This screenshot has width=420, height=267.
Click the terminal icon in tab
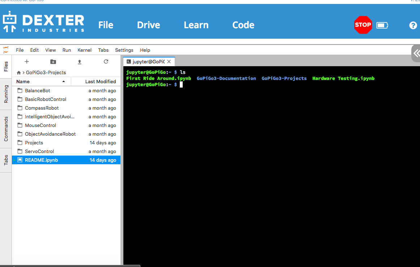click(x=128, y=62)
